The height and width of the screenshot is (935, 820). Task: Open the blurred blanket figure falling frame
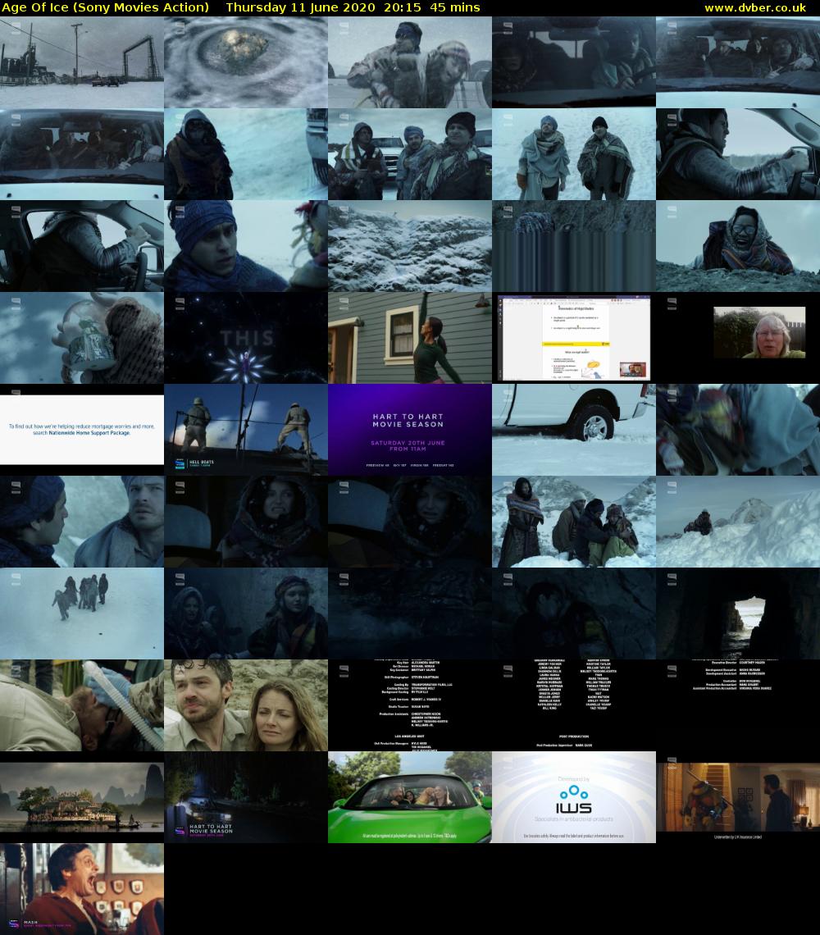click(738, 429)
